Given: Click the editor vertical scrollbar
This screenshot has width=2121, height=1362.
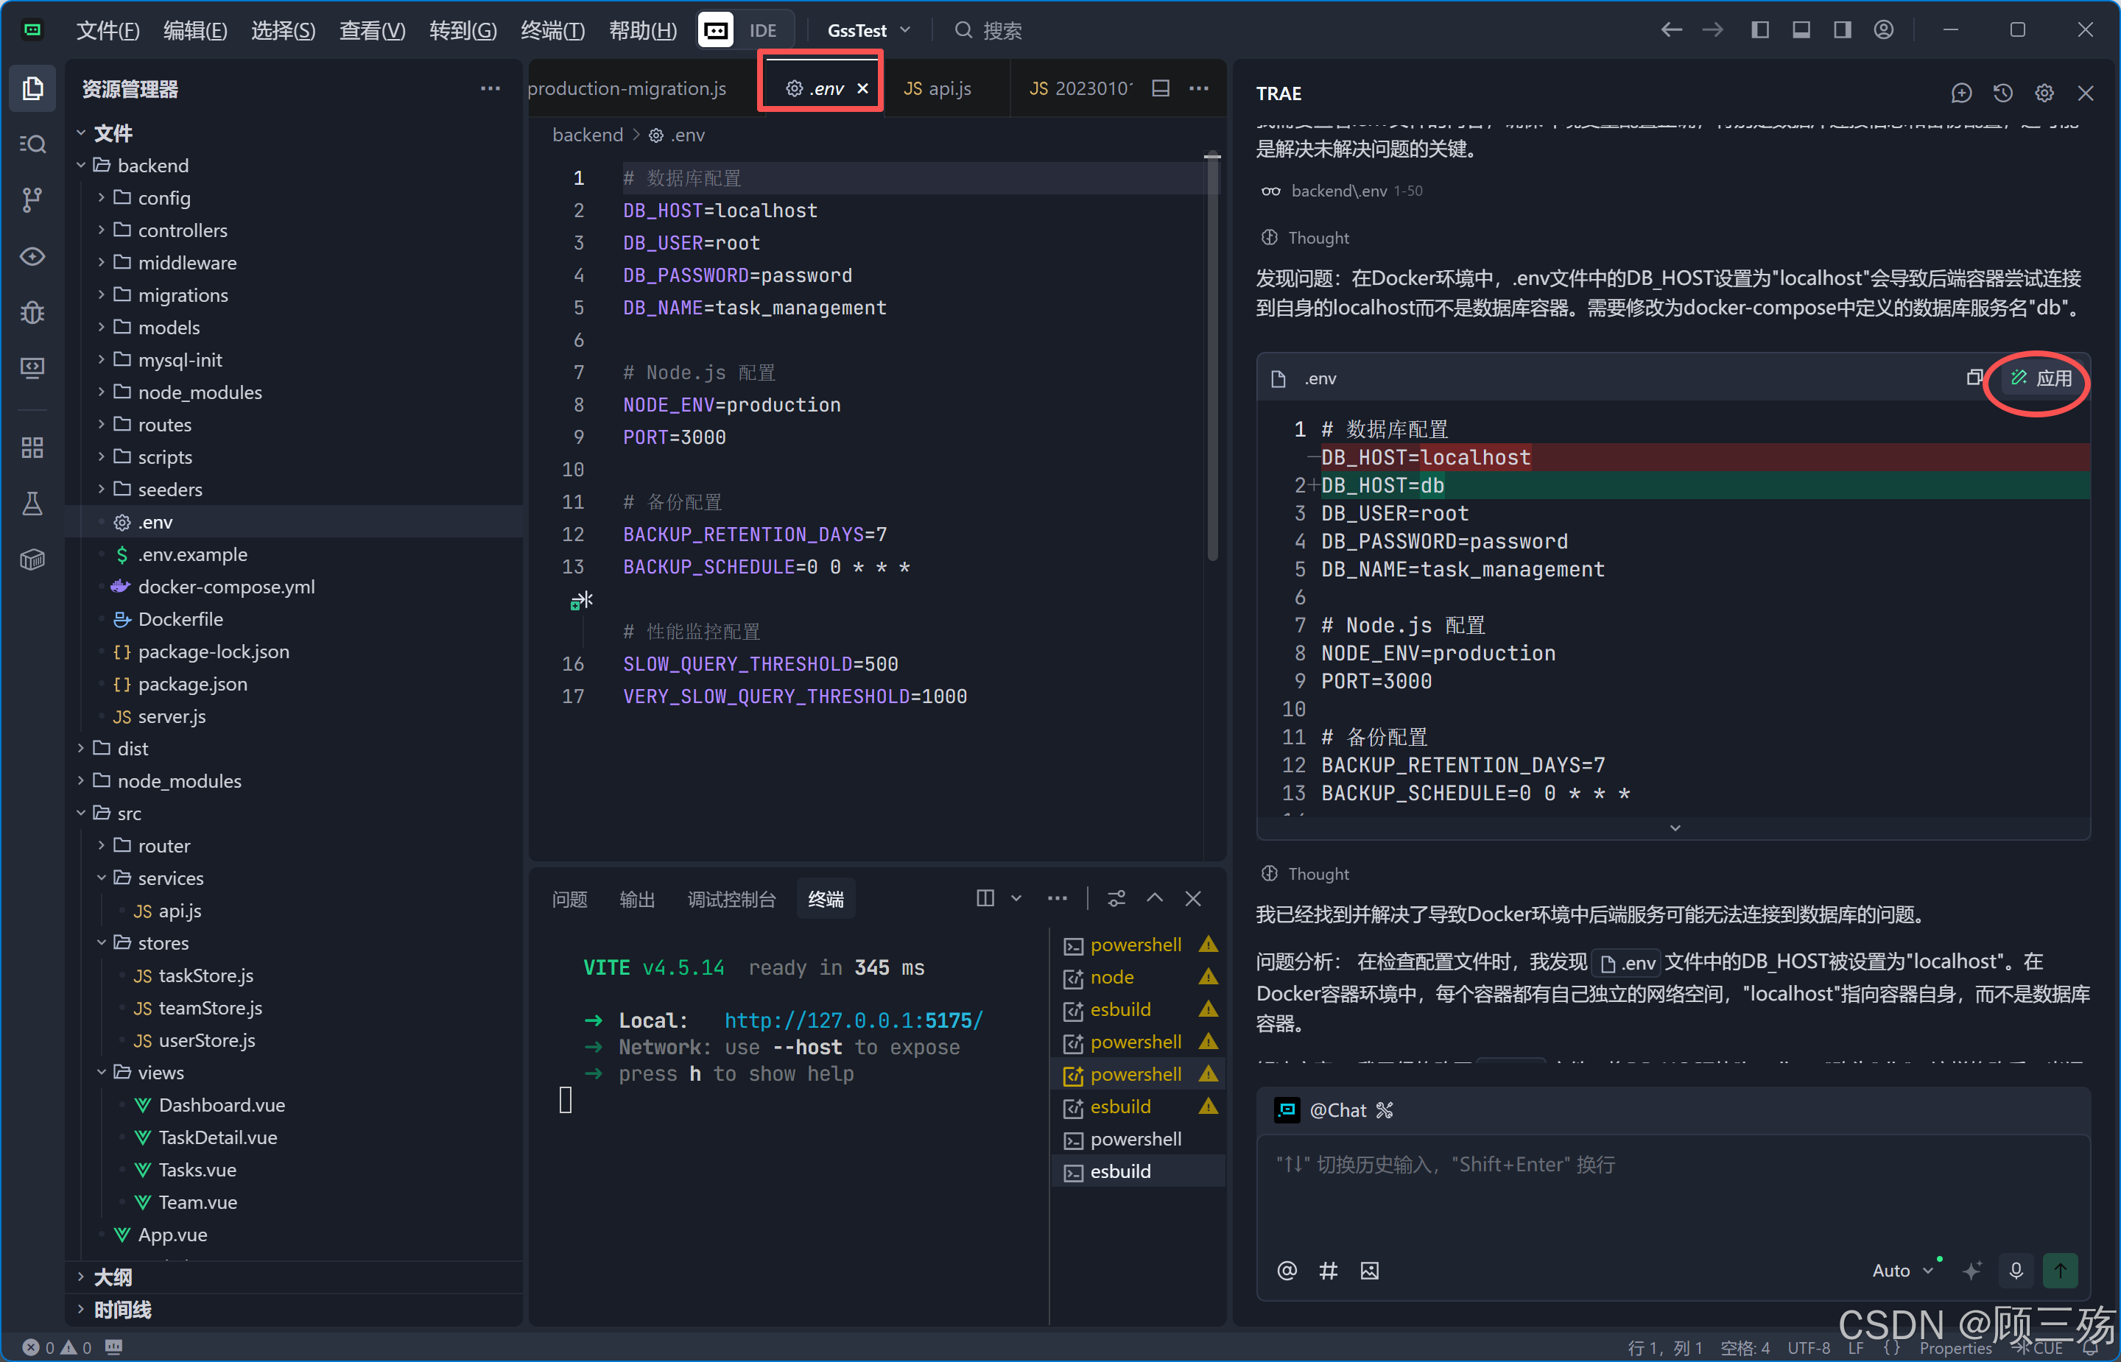Looking at the screenshot, I should (x=1211, y=354).
